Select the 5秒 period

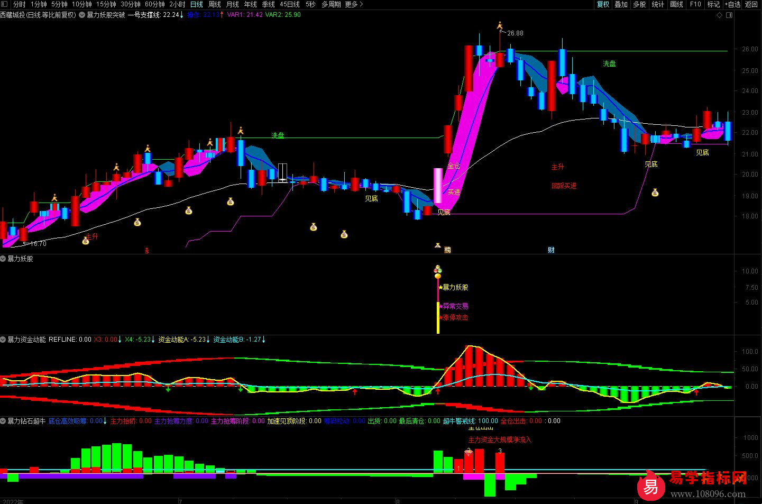[x=310, y=4]
